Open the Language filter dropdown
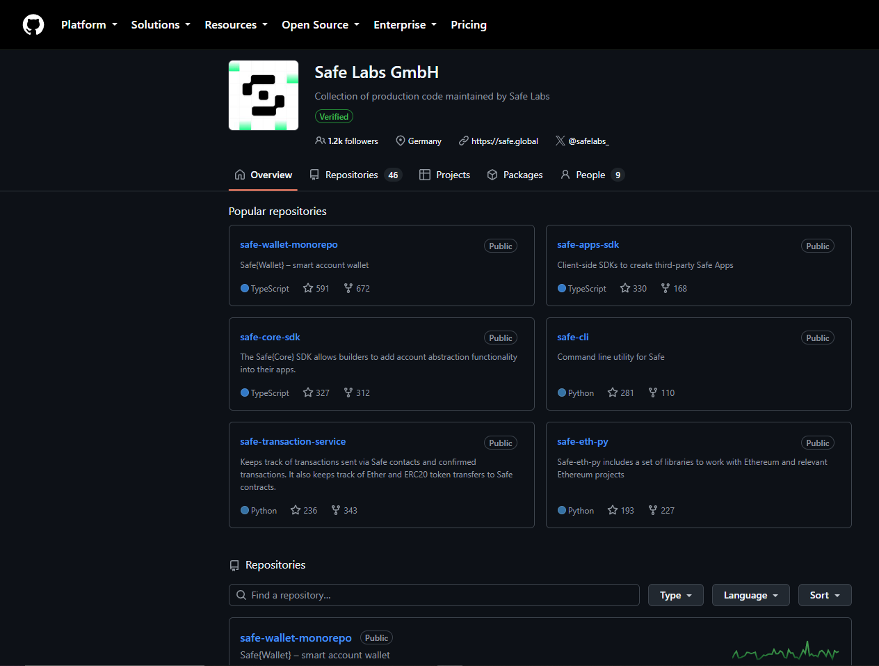 click(x=750, y=595)
